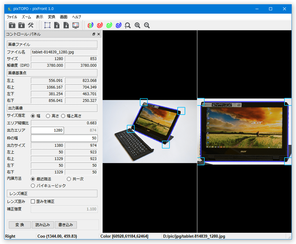Click the 解像度 DPI value 3780.000 on left
This screenshot has height=244, width=296.
point(47,65)
